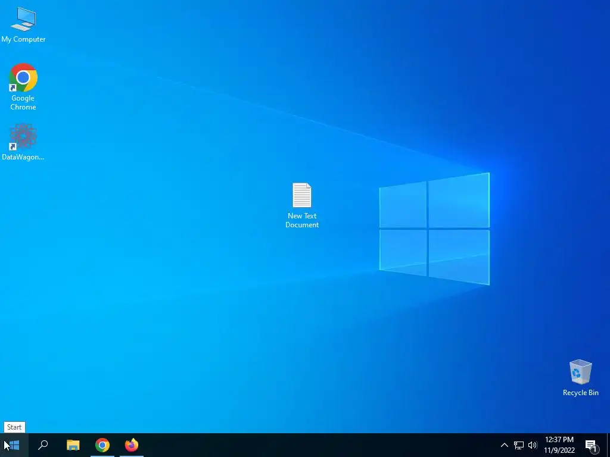Open File Explorer from taskbar

[x=73, y=445]
